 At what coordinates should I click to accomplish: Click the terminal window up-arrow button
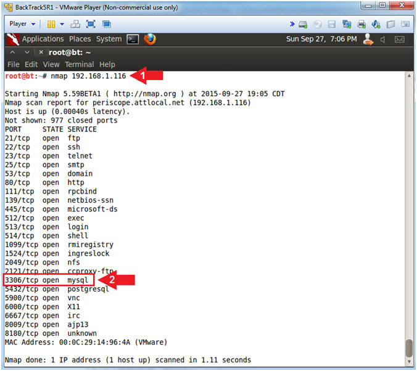tap(12, 52)
